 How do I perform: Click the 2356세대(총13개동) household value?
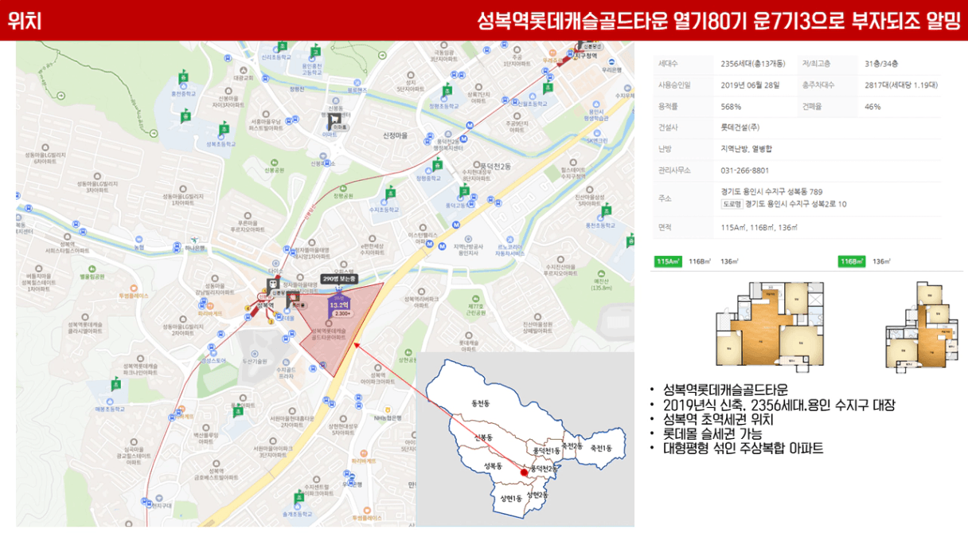point(751,63)
